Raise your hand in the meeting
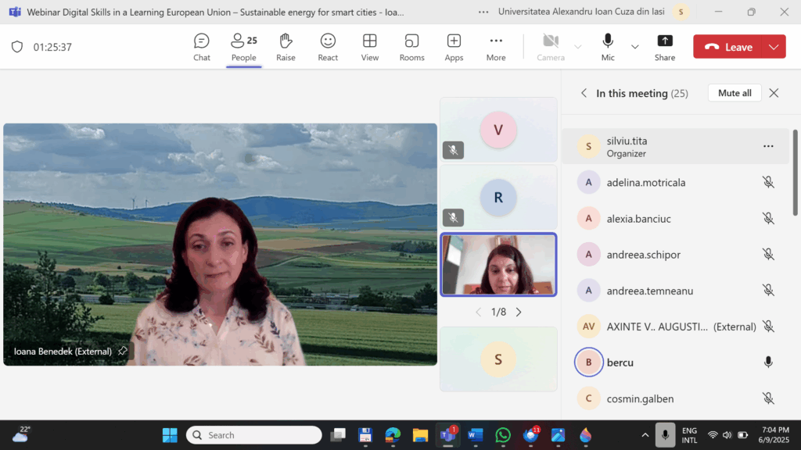 (x=286, y=47)
